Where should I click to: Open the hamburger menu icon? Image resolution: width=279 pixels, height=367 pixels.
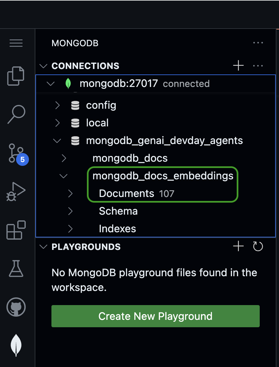16,43
